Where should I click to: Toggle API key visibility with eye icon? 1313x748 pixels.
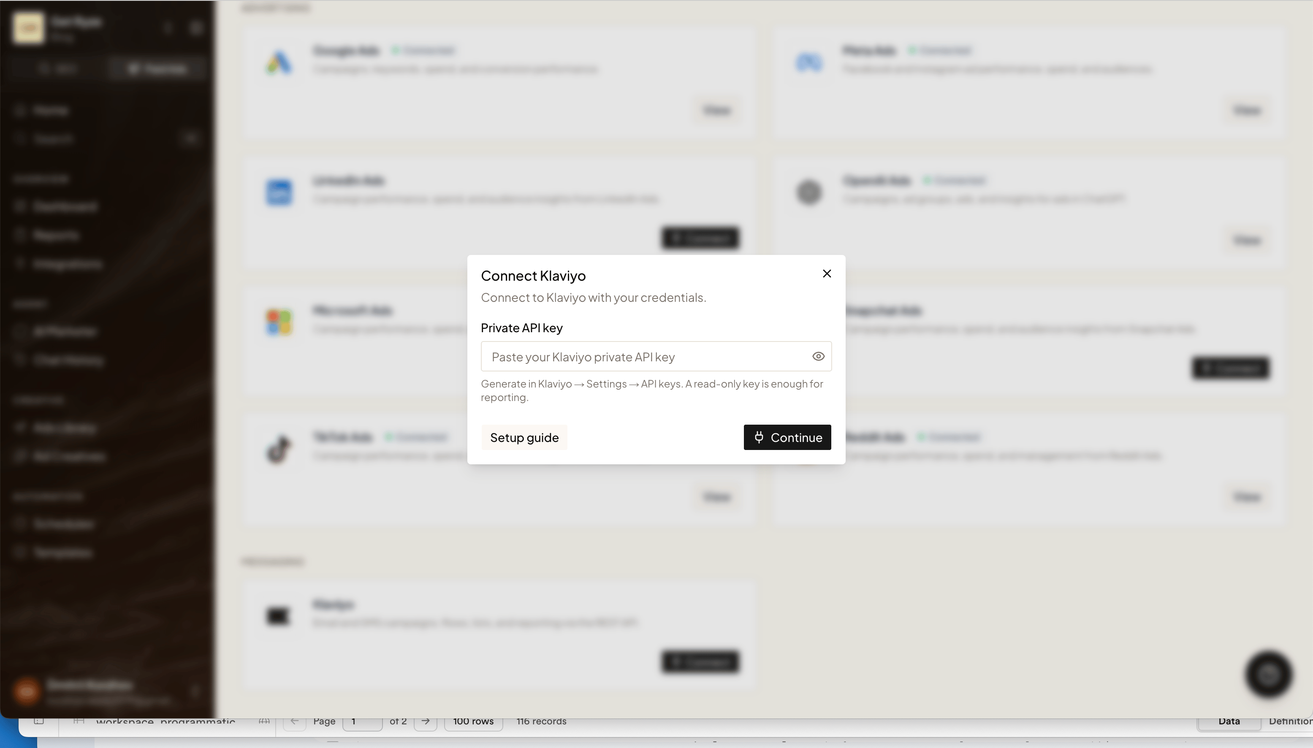pyautogui.click(x=818, y=357)
